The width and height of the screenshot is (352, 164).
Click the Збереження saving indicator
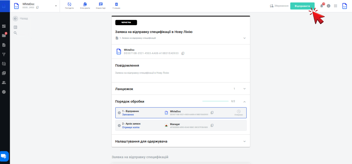pyautogui.click(x=279, y=6)
